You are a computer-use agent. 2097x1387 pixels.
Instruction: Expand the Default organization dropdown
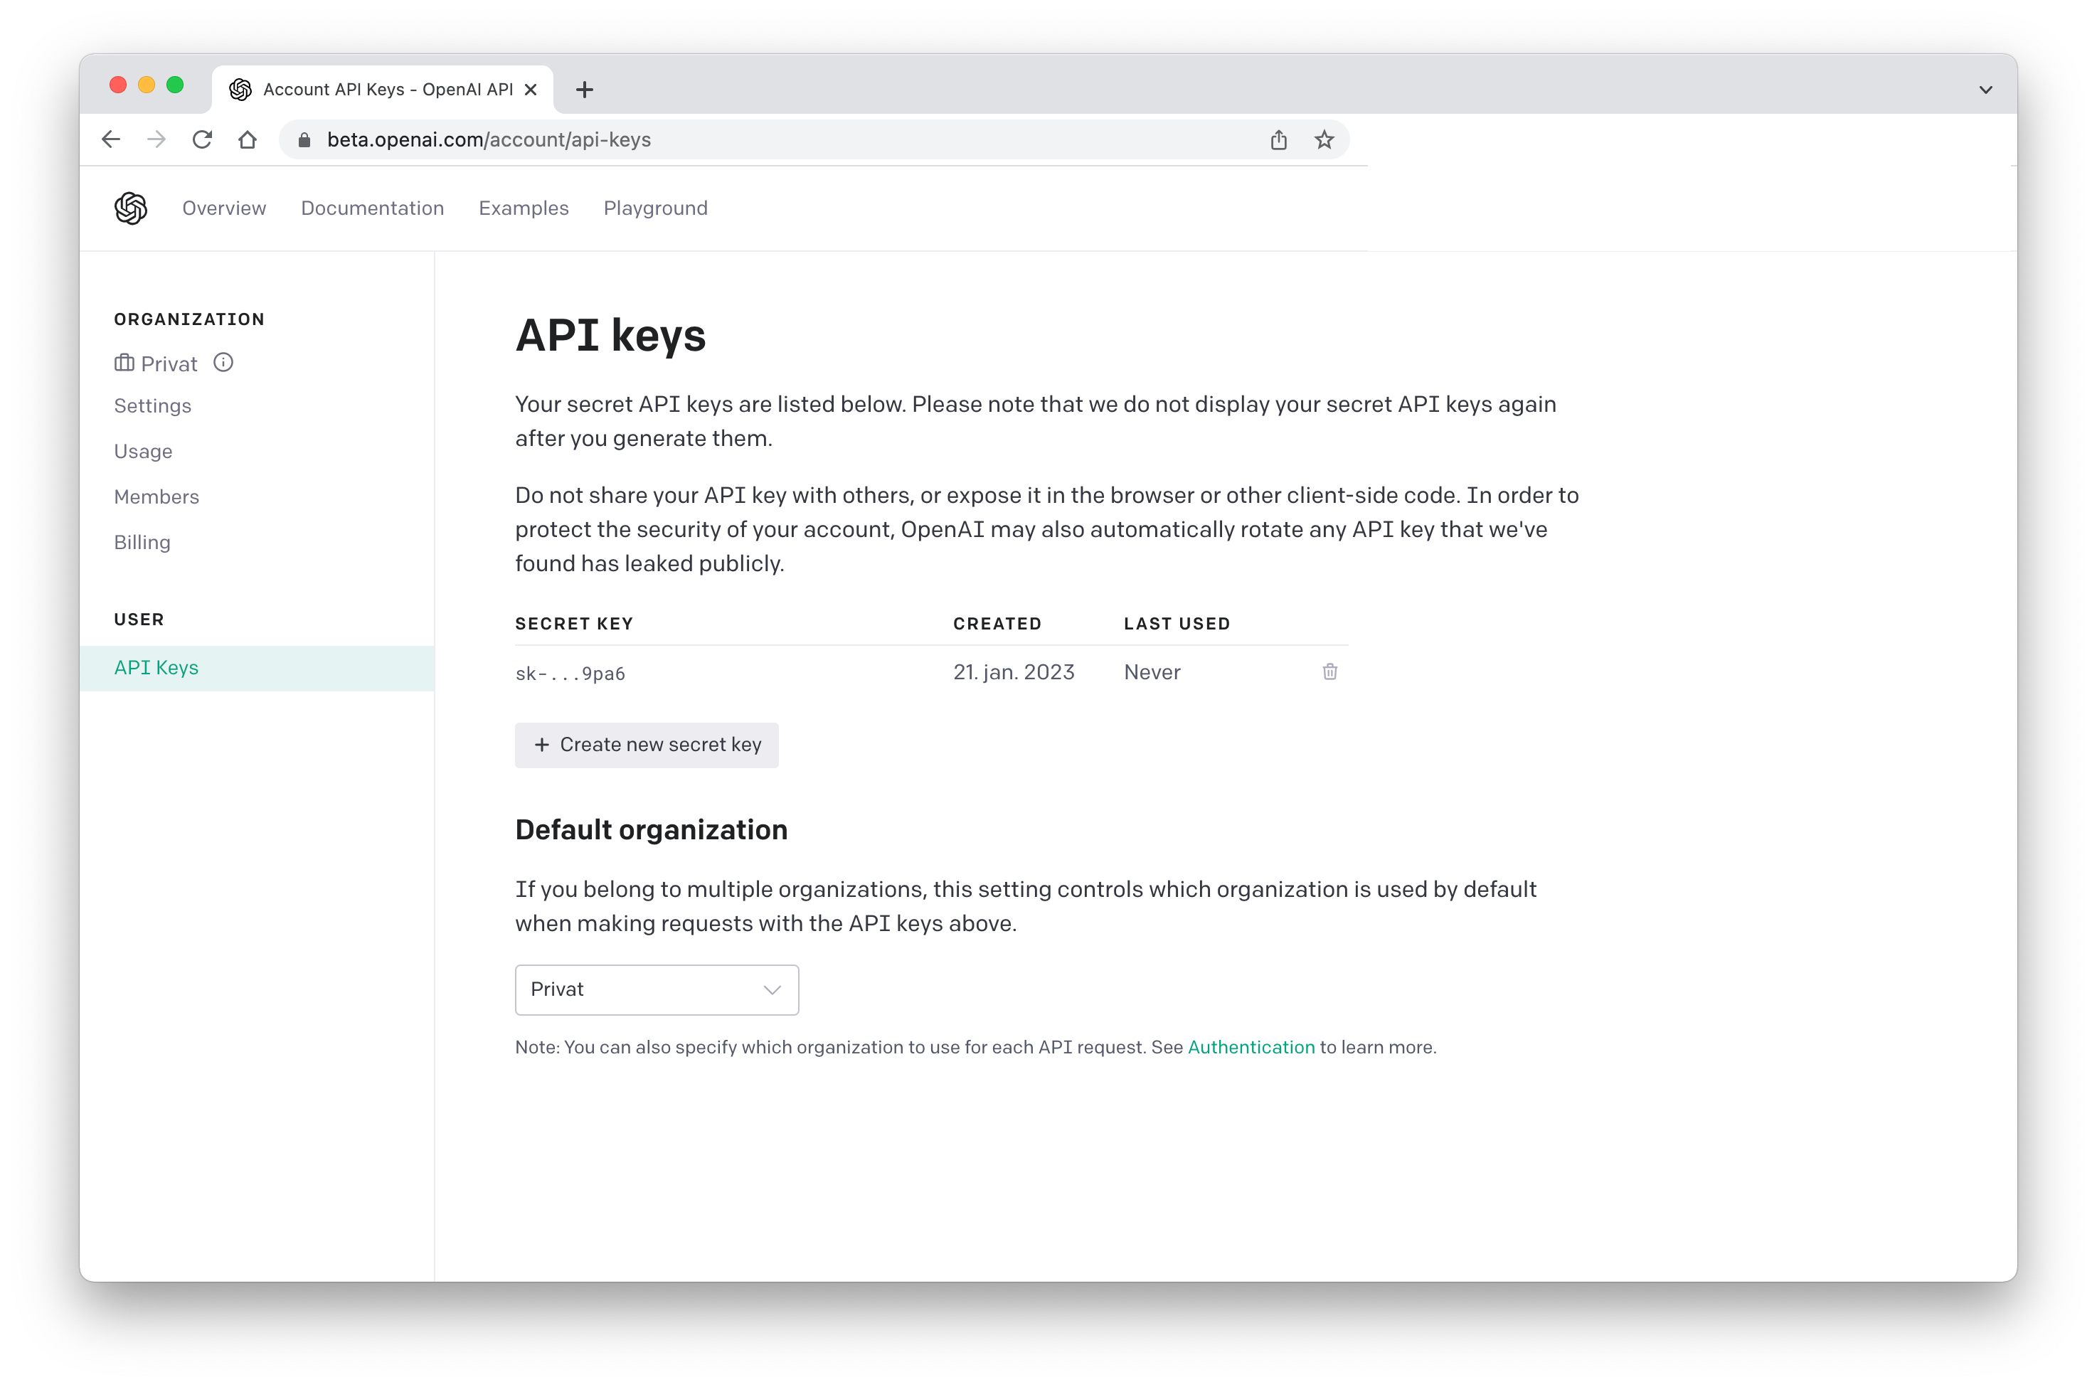pos(656,988)
